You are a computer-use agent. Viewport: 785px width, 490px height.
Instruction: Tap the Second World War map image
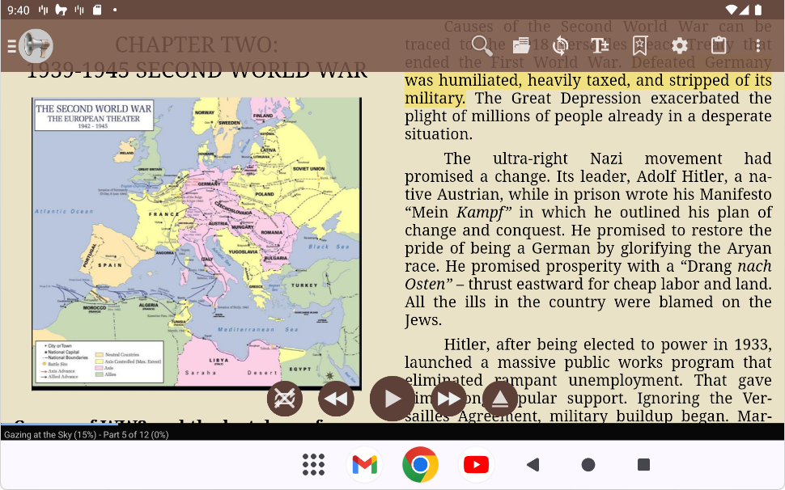(x=196, y=243)
